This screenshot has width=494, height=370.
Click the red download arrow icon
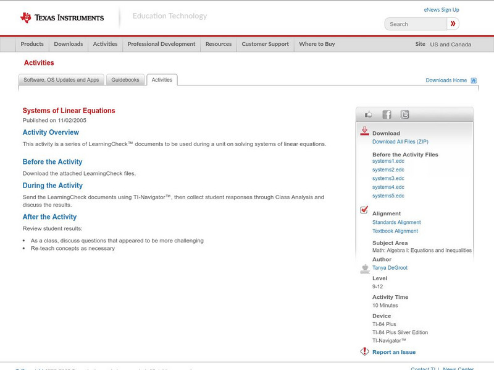pyautogui.click(x=364, y=131)
